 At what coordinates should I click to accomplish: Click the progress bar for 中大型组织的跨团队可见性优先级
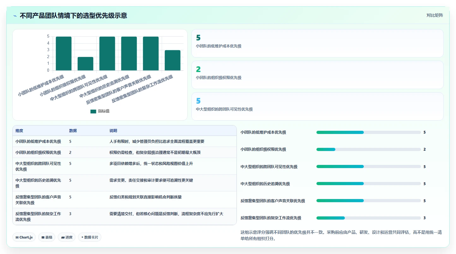369,166
